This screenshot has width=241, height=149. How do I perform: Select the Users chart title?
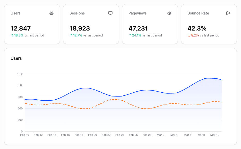(x=16, y=58)
